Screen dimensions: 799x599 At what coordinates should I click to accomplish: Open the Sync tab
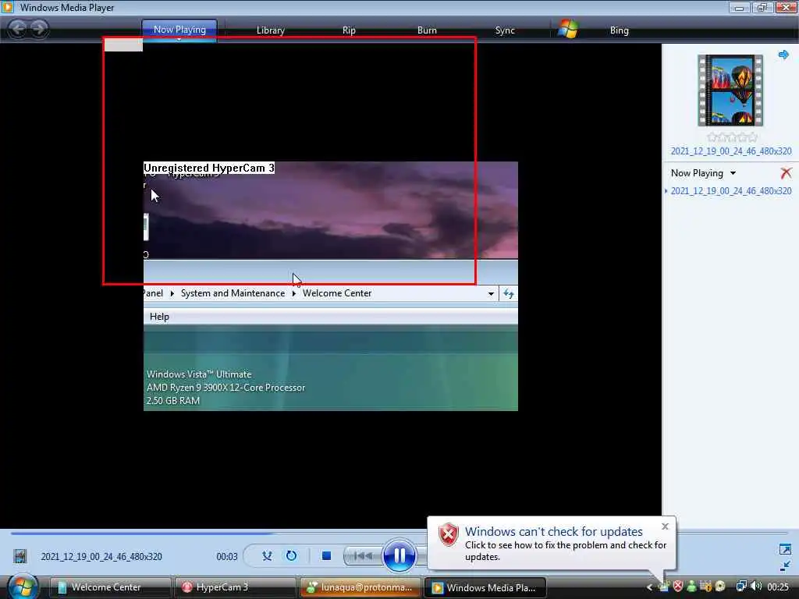(505, 30)
